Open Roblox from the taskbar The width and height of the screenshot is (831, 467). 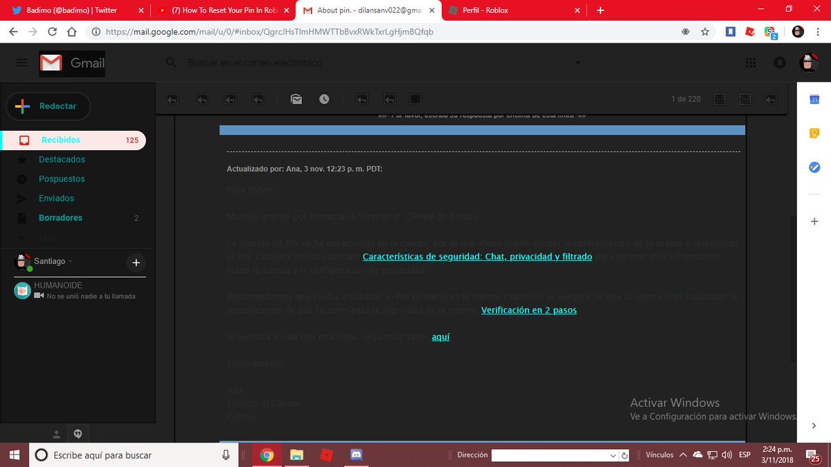326,455
